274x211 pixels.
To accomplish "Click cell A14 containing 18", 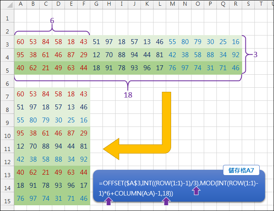I will point(20,186).
